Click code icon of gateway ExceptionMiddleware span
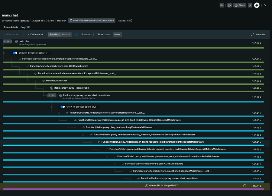This screenshot has height=196, width=272. [36, 73]
